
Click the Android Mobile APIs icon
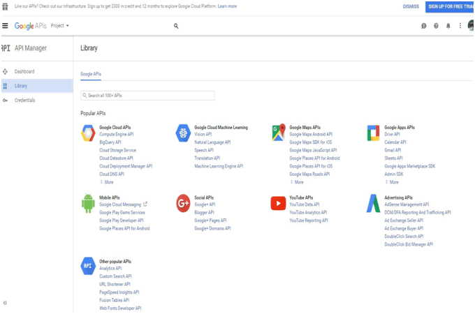point(88,204)
